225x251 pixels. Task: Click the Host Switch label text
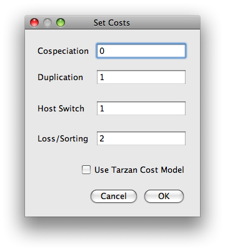pos(61,108)
